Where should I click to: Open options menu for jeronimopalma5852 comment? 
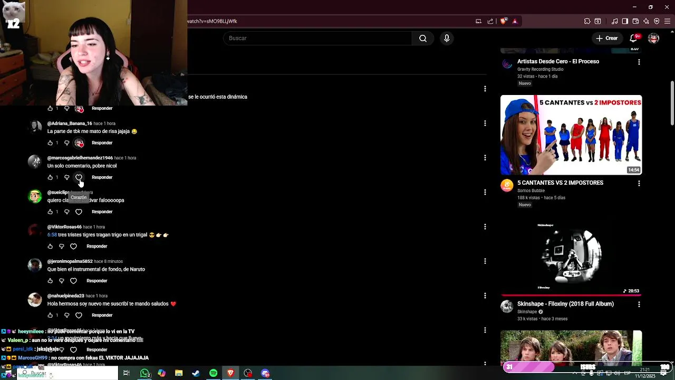[x=485, y=261]
